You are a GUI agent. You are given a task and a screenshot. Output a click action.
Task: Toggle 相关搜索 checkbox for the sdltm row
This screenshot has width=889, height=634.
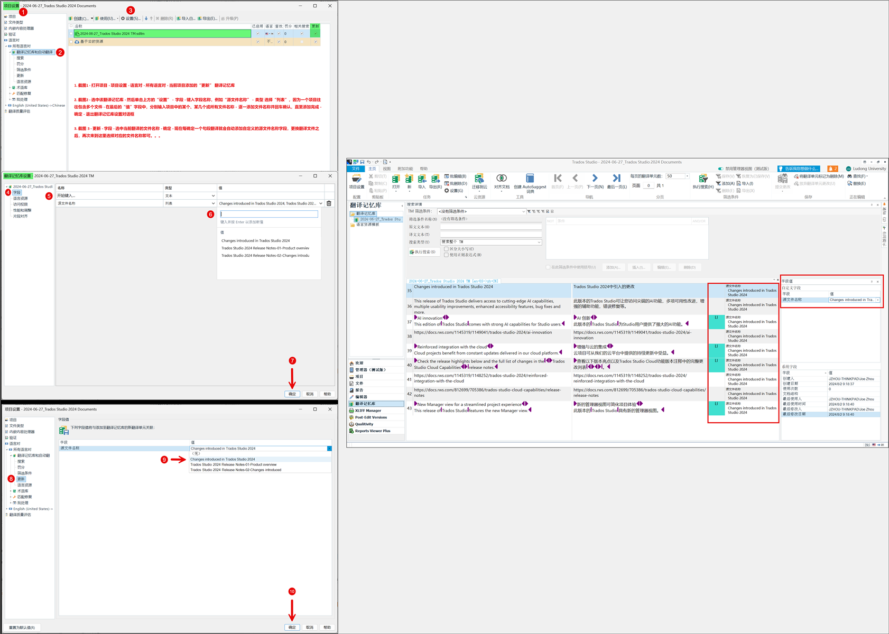(302, 34)
